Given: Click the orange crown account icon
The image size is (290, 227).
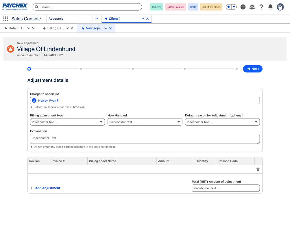Looking at the screenshot, I should pyautogui.click(x=10, y=49).
